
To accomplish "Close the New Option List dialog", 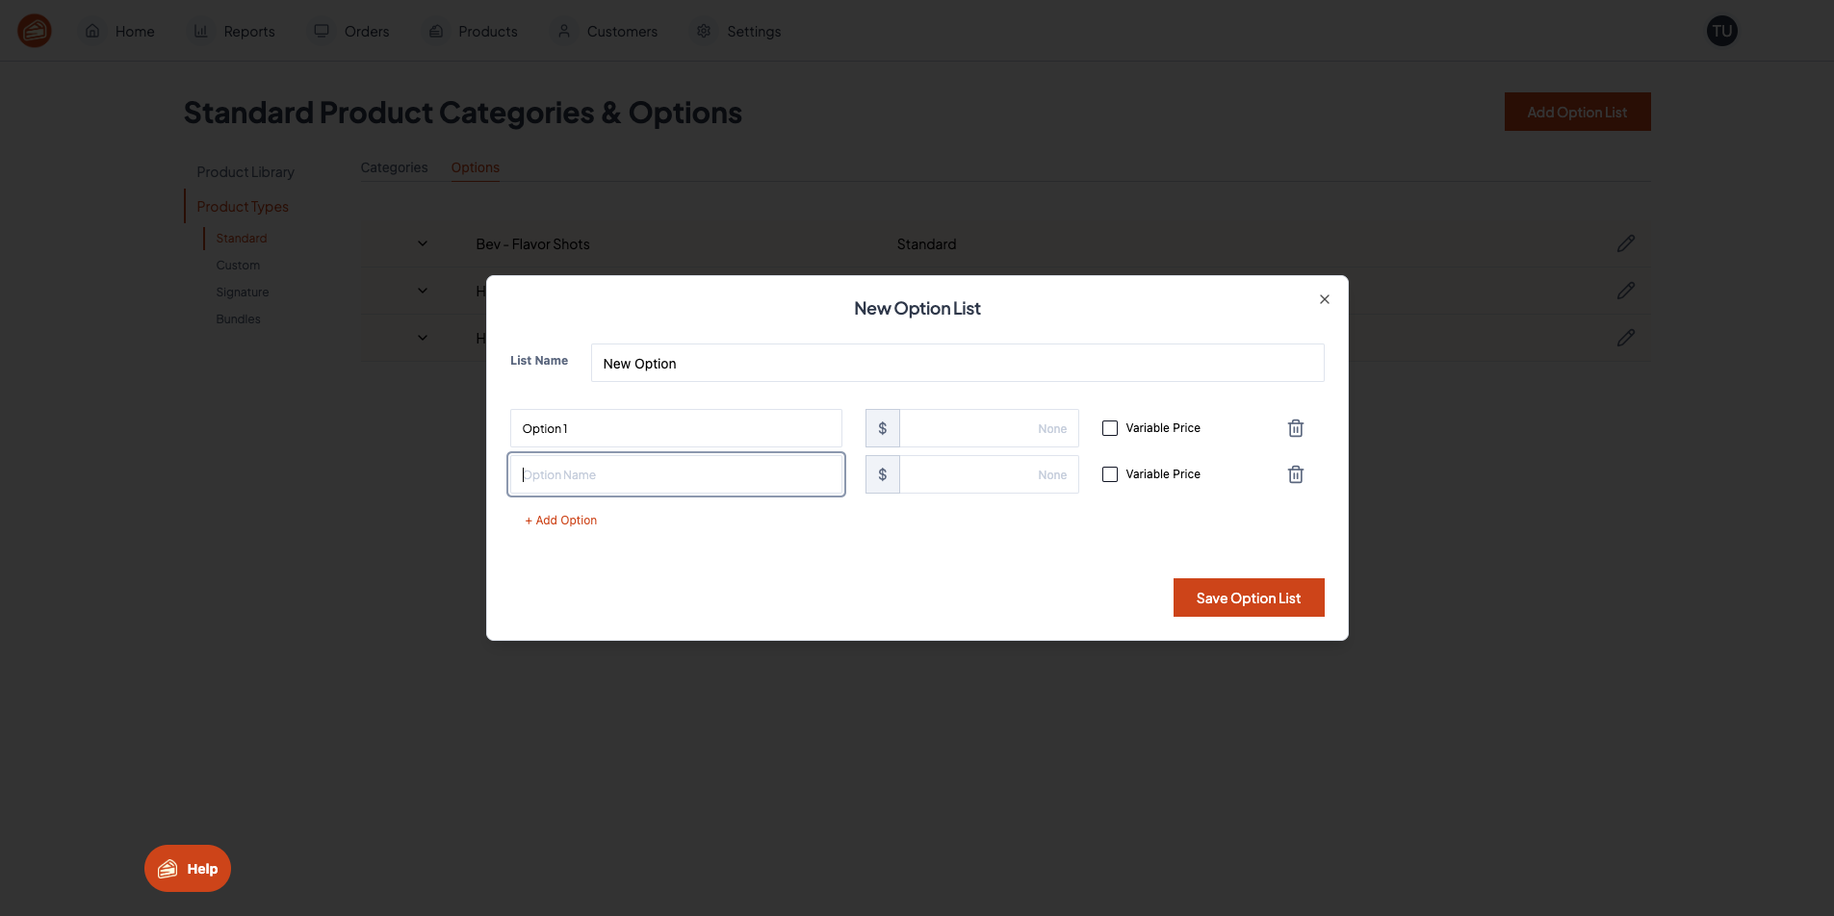I will click(x=1325, y=299).
